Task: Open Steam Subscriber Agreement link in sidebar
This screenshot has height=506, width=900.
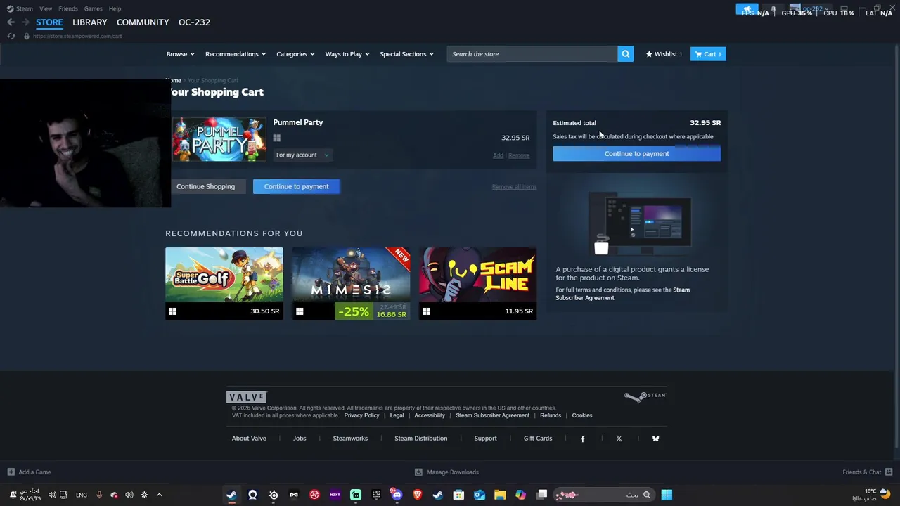Action: point(622,294)
